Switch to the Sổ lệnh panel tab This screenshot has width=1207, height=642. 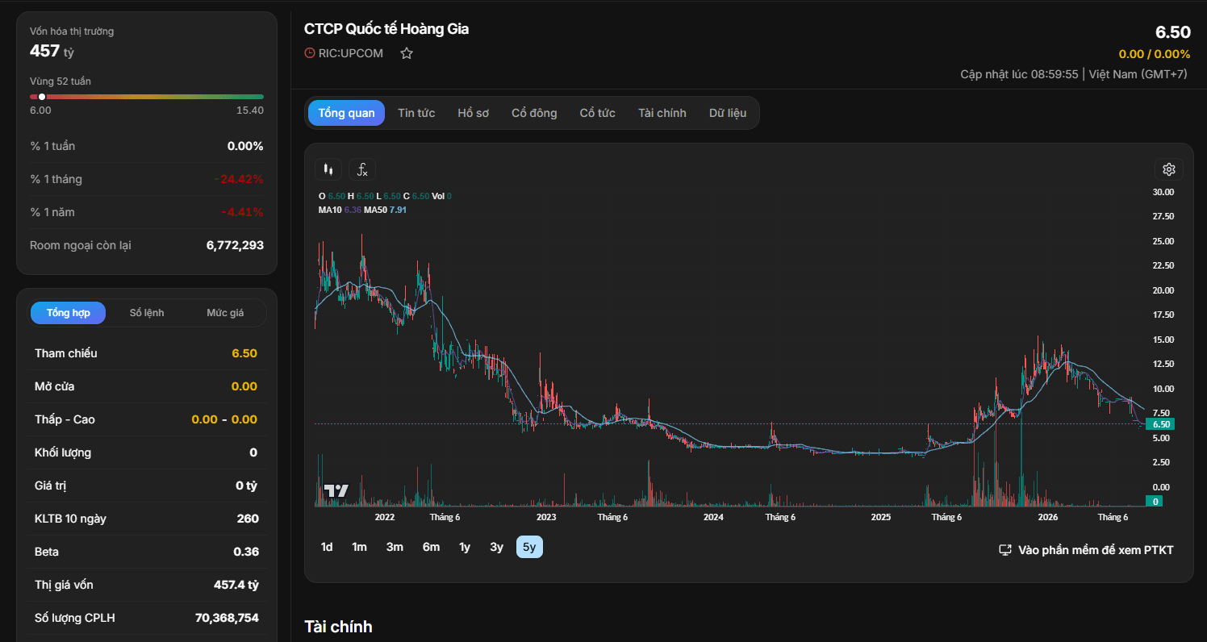147,313
